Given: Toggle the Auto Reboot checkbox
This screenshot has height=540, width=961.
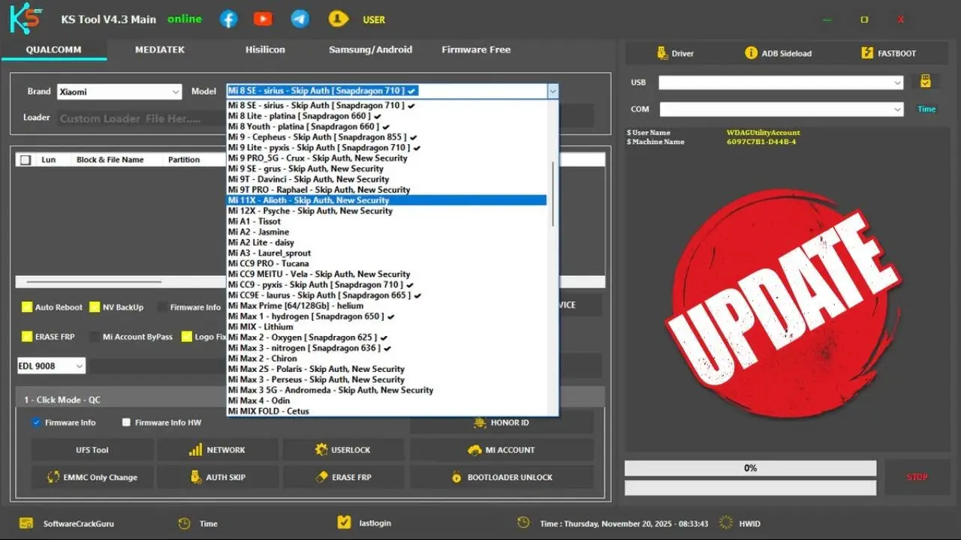Looking at the screenshot, I should [27, 307].
